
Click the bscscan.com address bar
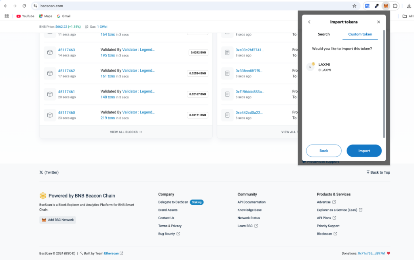190,6
